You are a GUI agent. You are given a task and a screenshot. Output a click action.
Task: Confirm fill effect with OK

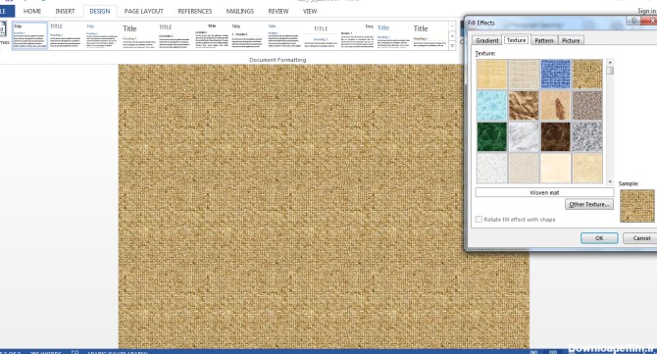[599, 238]
